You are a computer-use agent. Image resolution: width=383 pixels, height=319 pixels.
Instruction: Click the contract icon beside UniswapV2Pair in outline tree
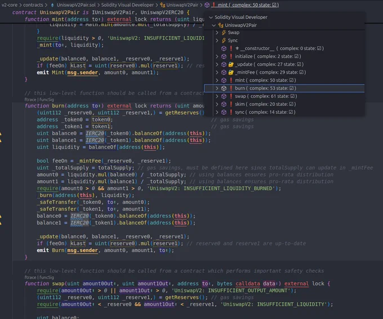pyautogui.click(x=221, y=25)
